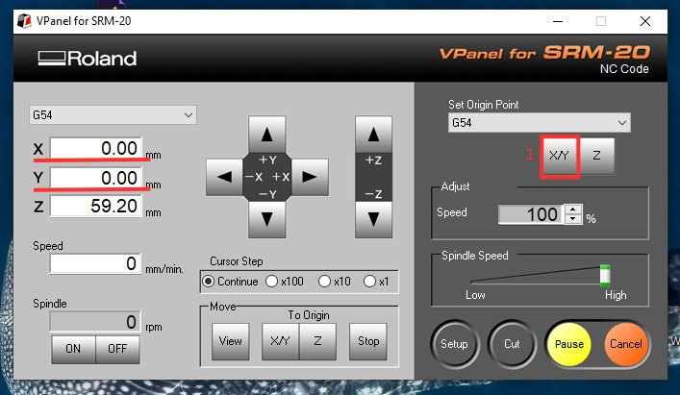The height and width of the screenshot is (395, 680).
Task: Click the spindle speed "High" label
Action: [x=616, y=295]
